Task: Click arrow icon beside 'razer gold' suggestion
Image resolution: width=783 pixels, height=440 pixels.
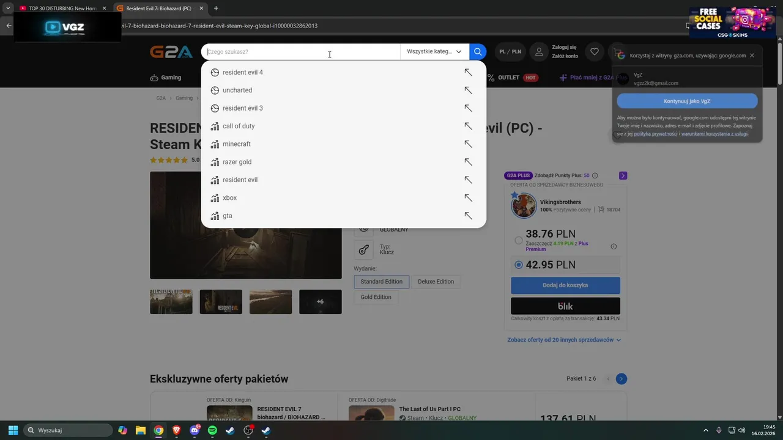Action: pyautogui.click(x=468, y=162)
